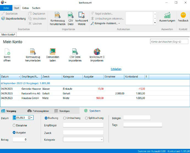
Task: Open CSV Datei import in ribbon
Action: coord(71,15)
